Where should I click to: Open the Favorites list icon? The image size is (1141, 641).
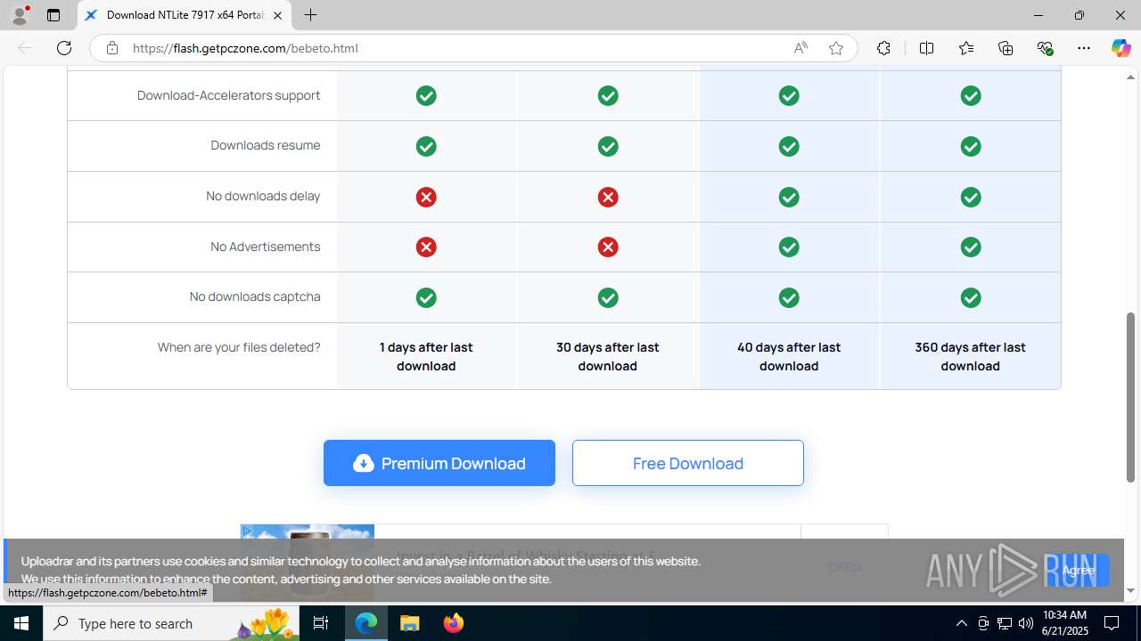[x=966, y=48]
